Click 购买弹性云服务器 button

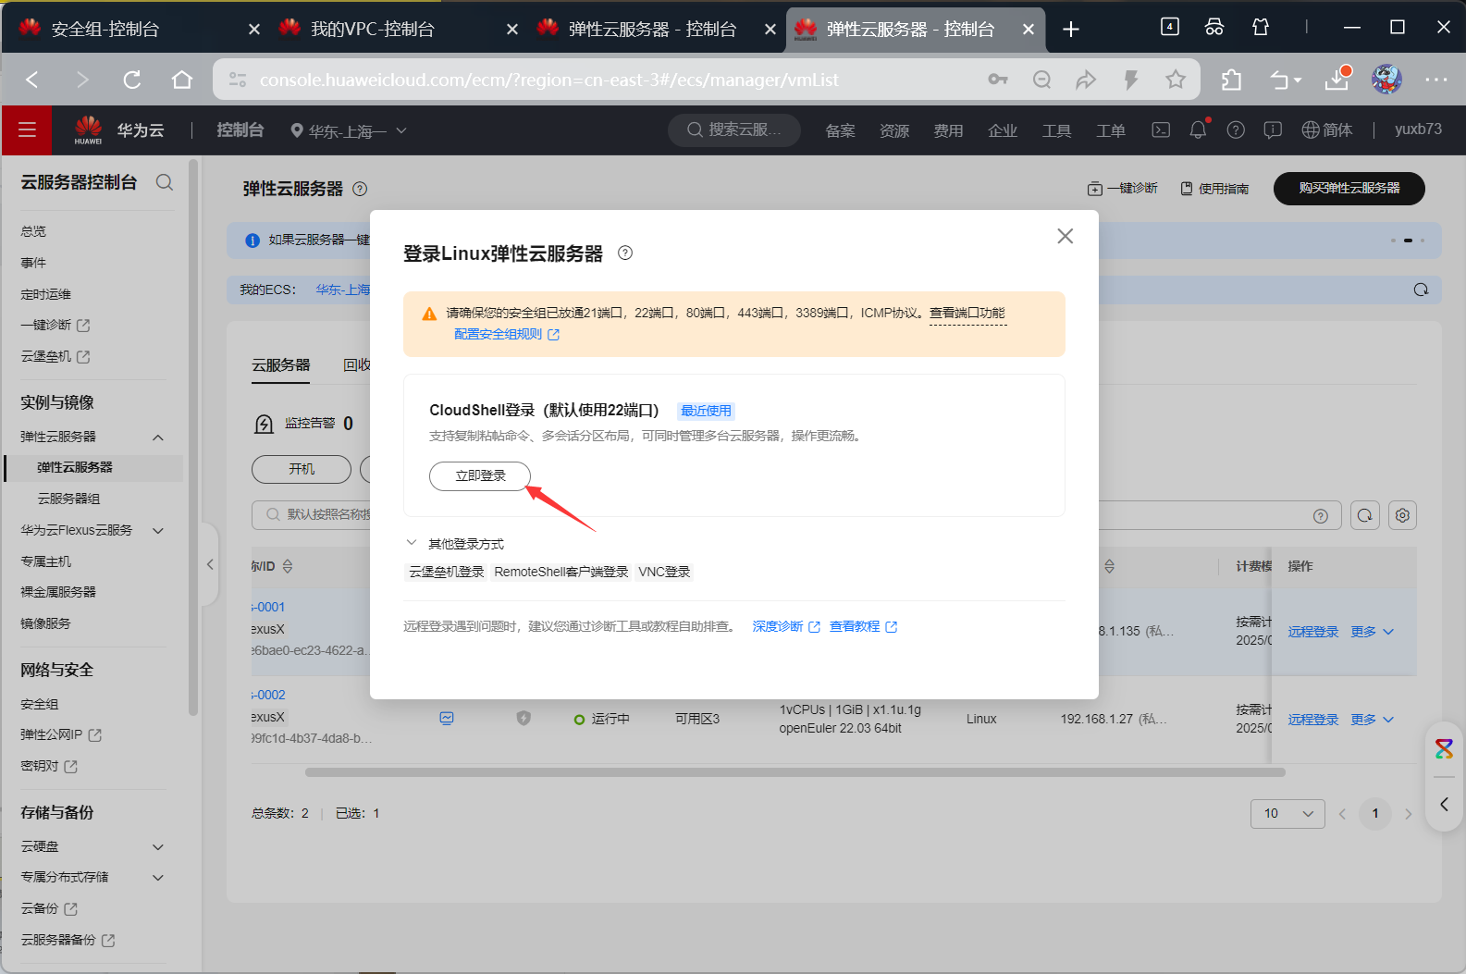[x=1349, y=188]
